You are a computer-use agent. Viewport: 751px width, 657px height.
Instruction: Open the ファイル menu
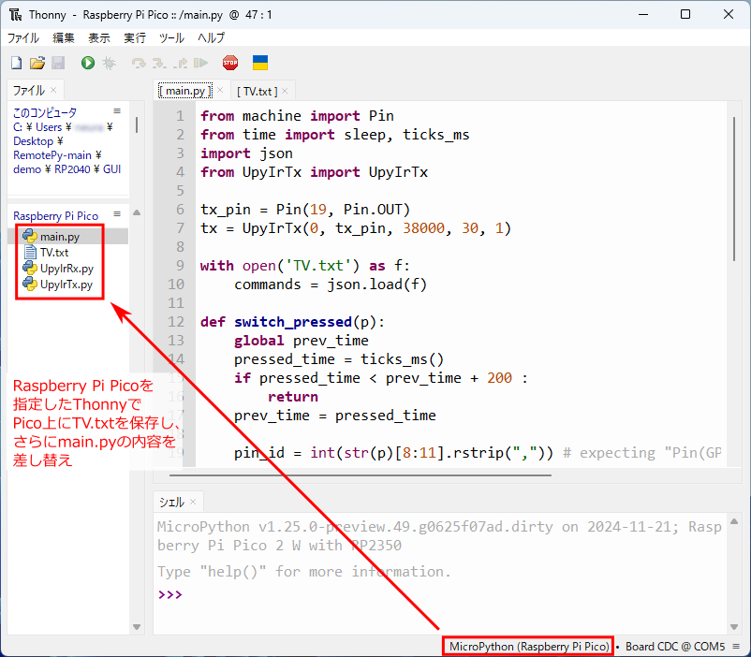[x=23, y=37]
